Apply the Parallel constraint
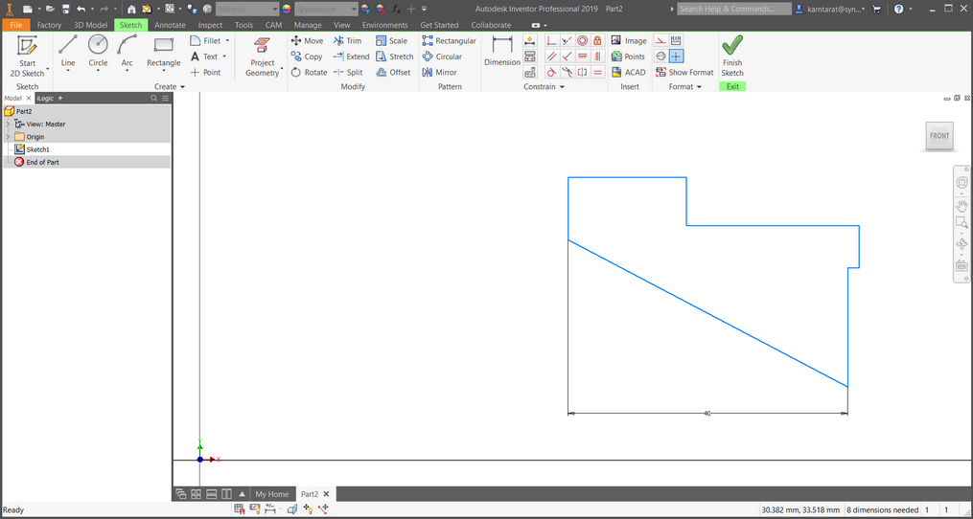Viewport: 973px width, 519px height. (551, 56)
